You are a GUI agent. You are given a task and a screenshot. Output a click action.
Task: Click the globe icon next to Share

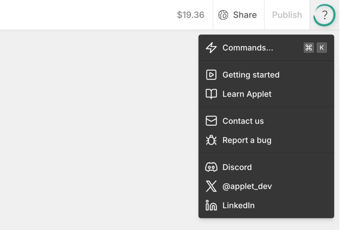(x=223, y=15)
